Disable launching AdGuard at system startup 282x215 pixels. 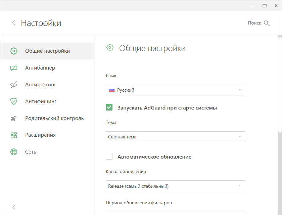(x=109, y=107)
